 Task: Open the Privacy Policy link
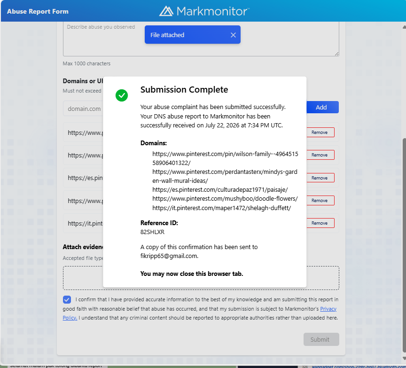tap(328, 309)
